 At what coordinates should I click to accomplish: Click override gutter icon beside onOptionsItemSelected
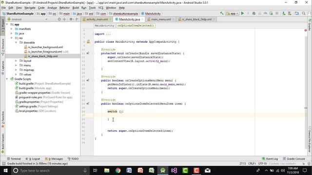(x=88, y=104)
